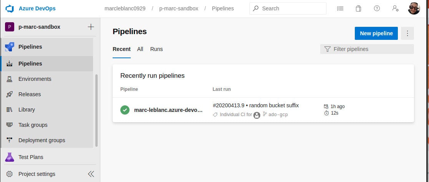Screen dimensions: 429x182
Task: Click the Pipelines breadcrumb in header
Action: (x=223, y=8)
